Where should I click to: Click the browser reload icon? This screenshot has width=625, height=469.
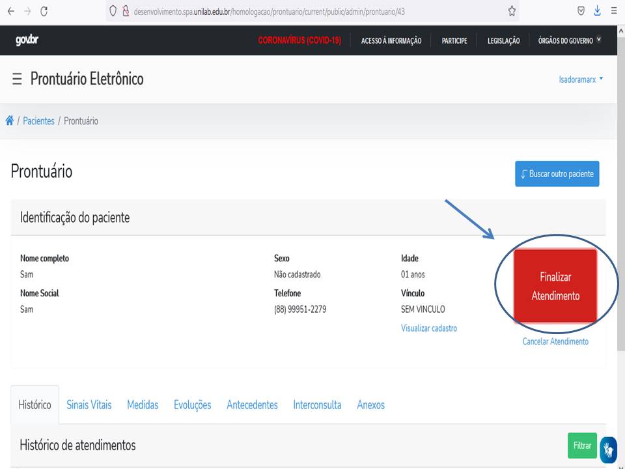pyautogui.click(x=44, y=11)
